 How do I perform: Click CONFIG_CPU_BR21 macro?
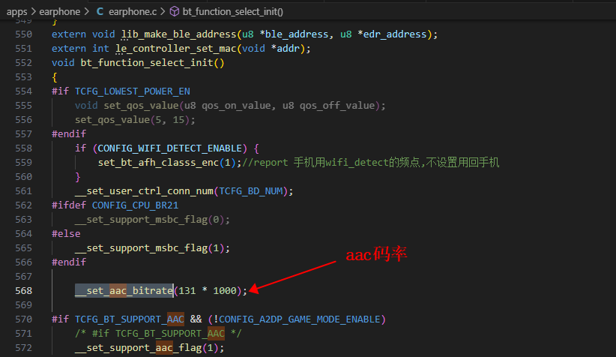[x=135, y=205]
